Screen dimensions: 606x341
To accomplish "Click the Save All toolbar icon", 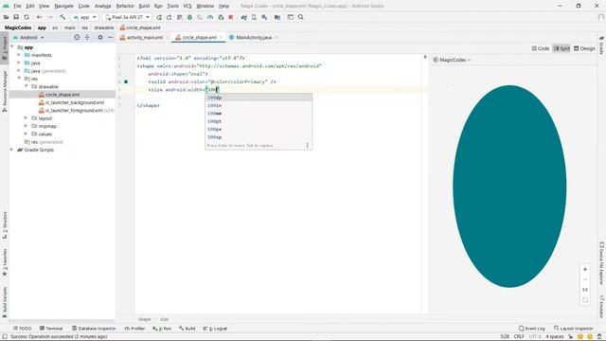I will coord(16,17).
